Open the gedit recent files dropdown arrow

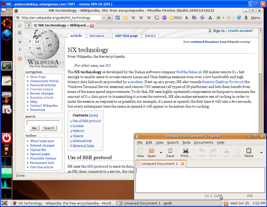161,153
